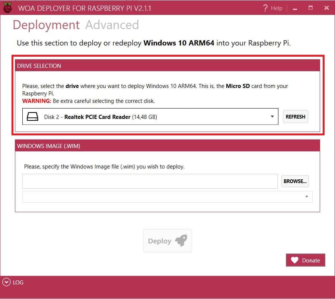Open Help from the title bar
This screenshot has height=299, width=335.
(277, 8)
